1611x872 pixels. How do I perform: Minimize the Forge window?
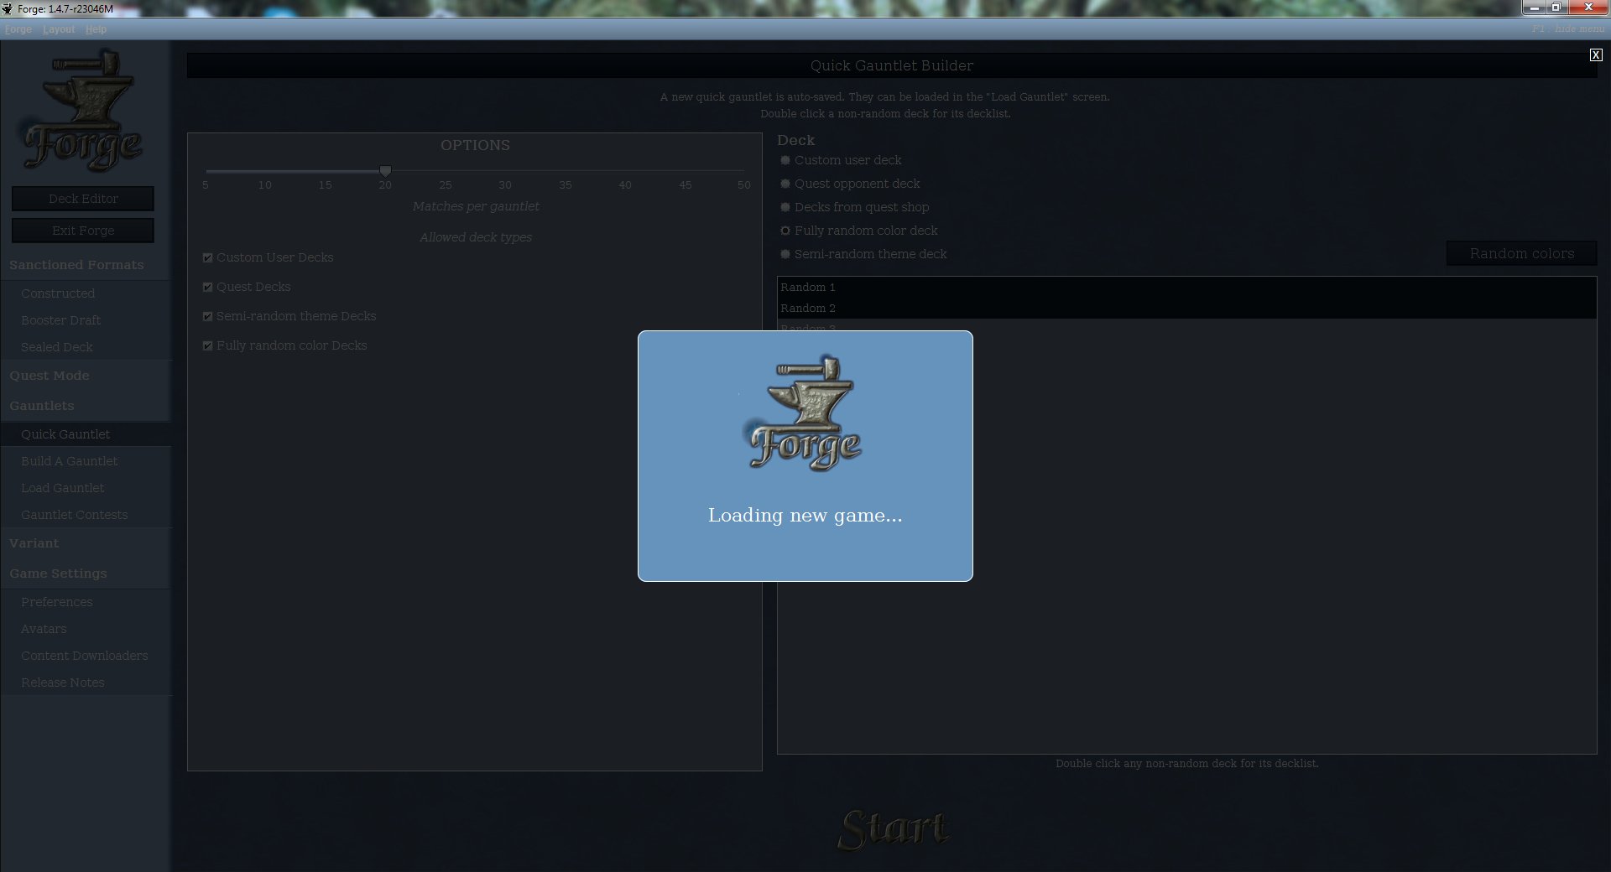(1535, 8)
